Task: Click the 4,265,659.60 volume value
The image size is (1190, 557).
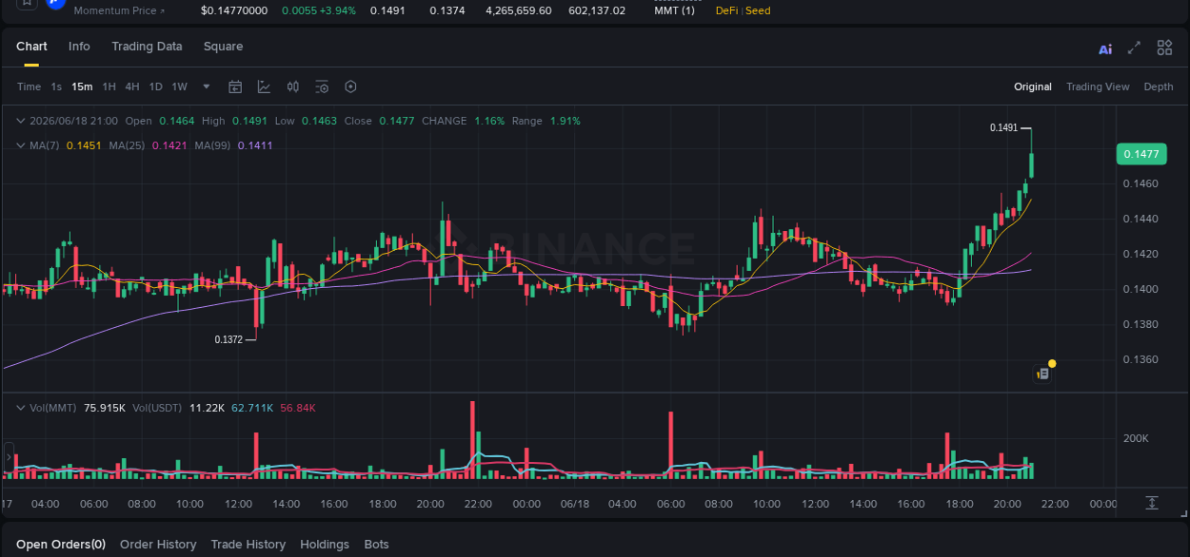Action: [x=518, y=10]
